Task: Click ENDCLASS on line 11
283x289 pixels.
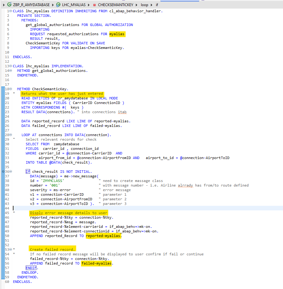Action: click(x=22, y=57)
